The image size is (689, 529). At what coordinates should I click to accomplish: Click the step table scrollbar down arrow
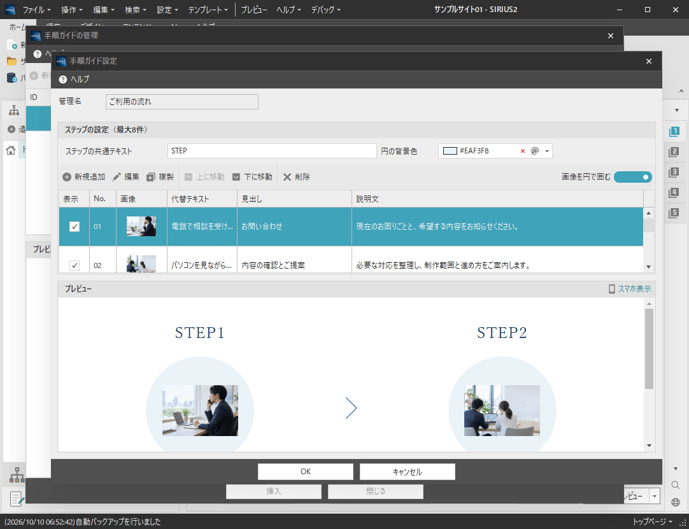coord(649,267)
